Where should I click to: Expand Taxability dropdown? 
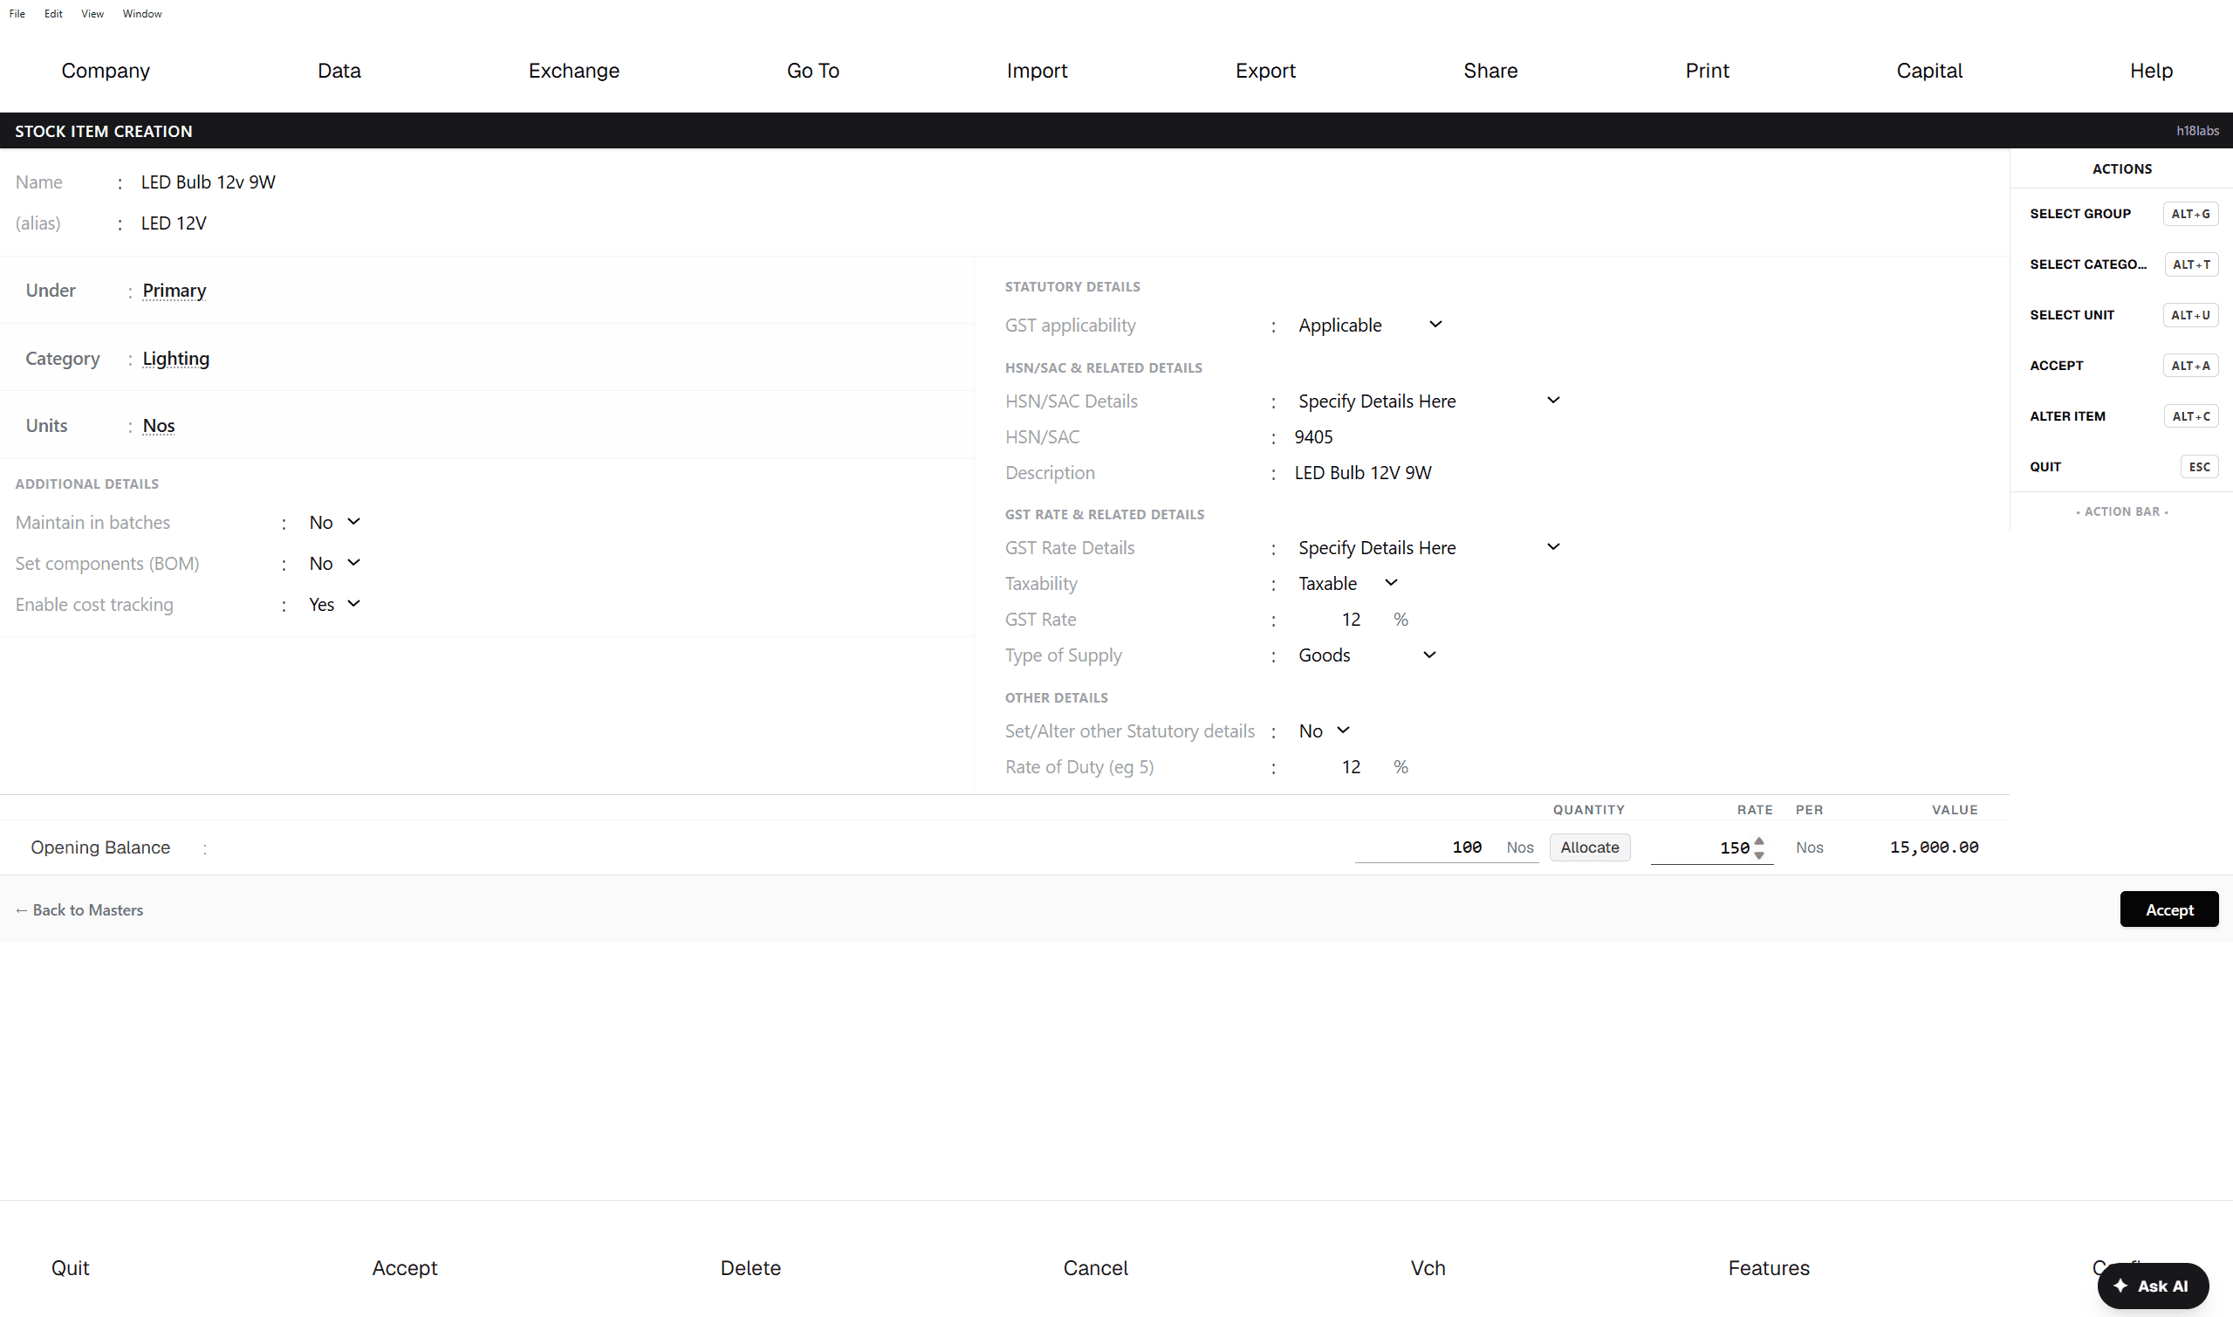[x=1347, y=583]
